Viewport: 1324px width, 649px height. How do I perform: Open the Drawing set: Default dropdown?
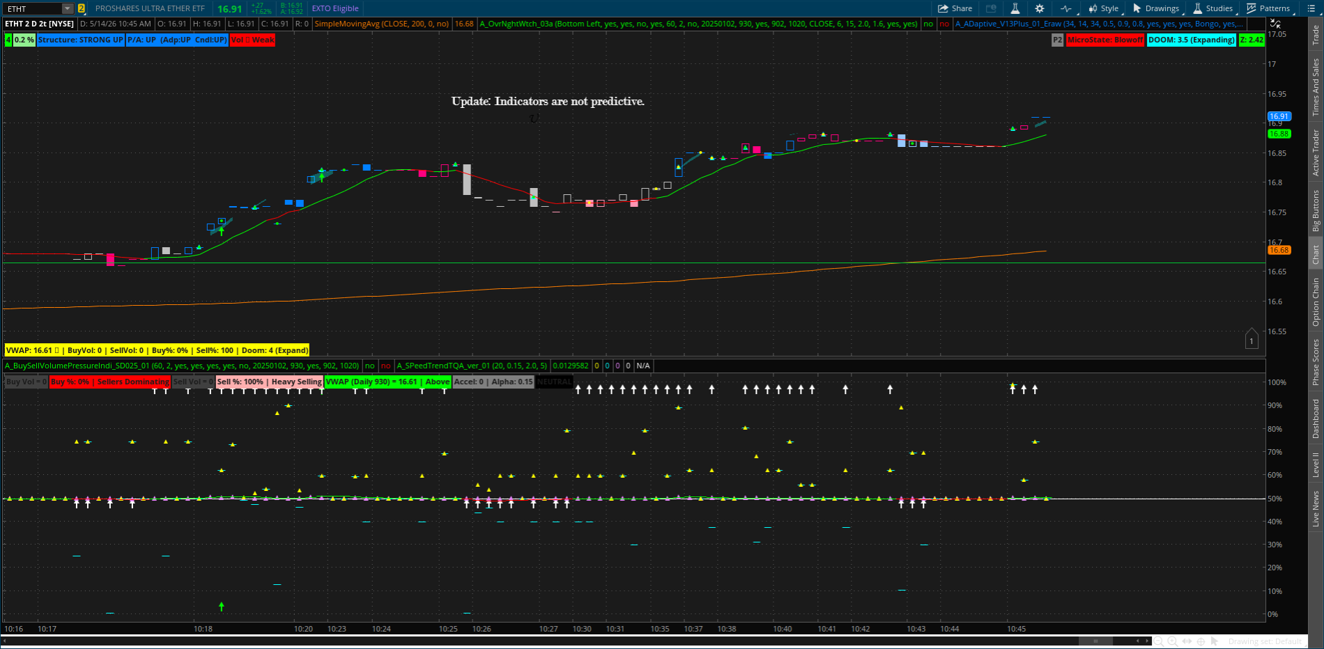[x=1268, y=641]
